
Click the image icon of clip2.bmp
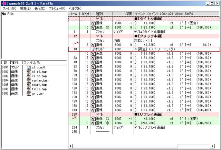pos(29,76)
